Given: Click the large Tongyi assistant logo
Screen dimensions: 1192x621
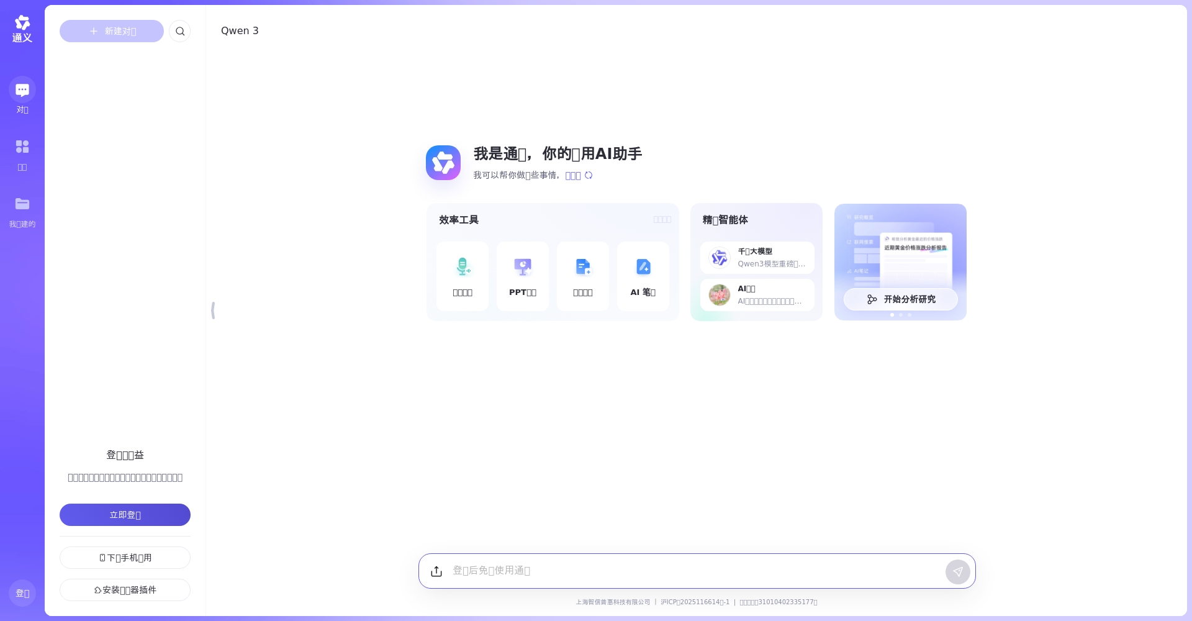Looking at the screenshot, I should tap(443, 163).
